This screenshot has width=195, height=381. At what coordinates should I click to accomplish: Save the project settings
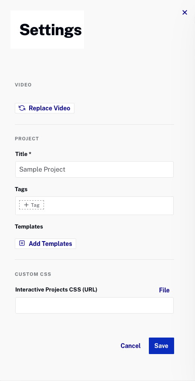click(161, 346)
